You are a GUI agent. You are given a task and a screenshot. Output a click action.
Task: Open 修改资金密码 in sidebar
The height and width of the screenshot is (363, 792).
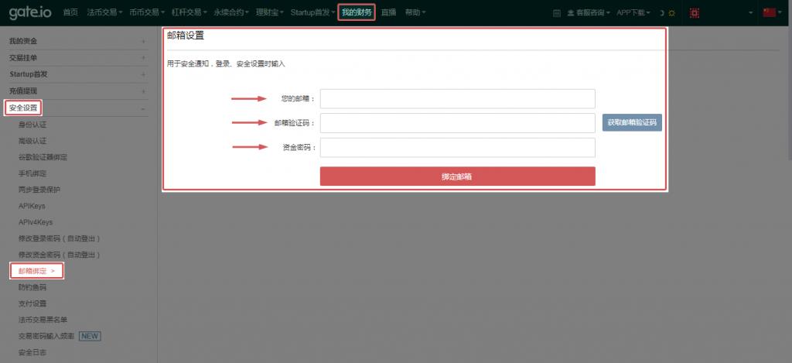point(60,255)
